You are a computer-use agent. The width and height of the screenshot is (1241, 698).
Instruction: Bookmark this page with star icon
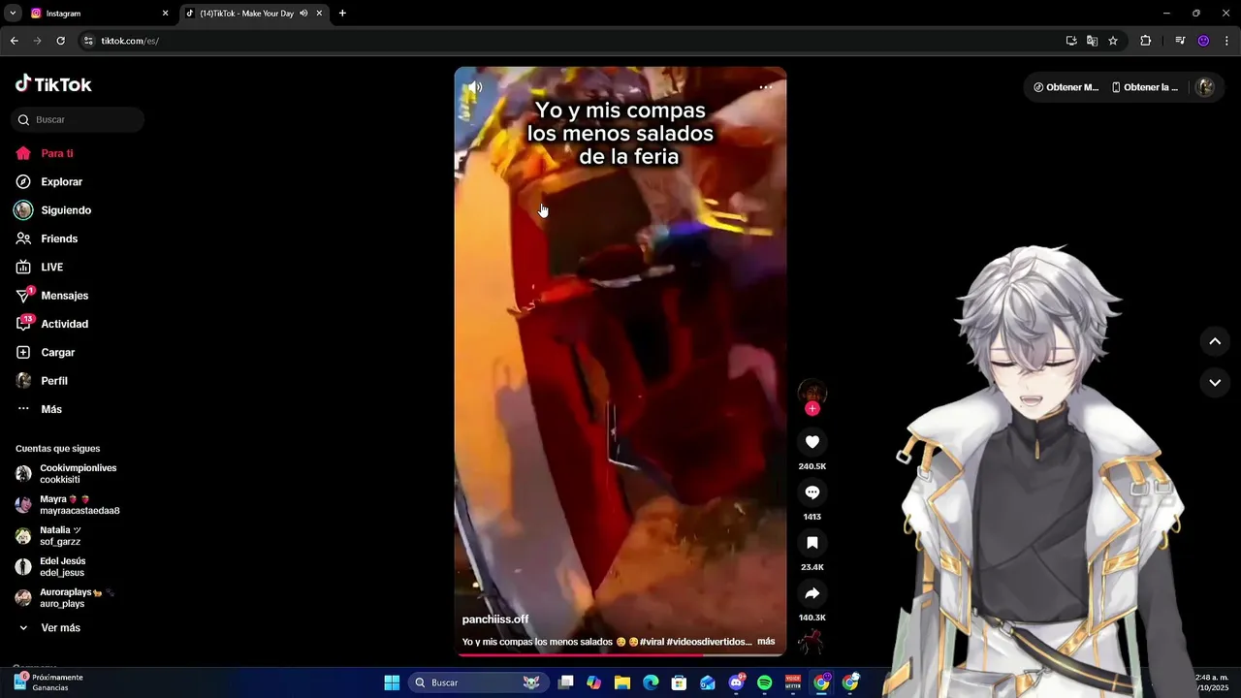(x=1113, y=41)
